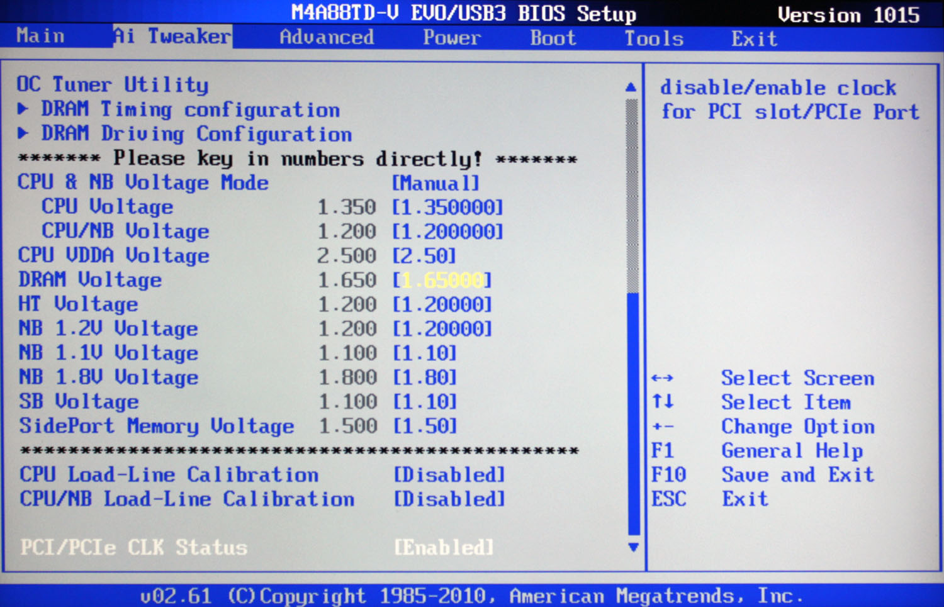Edit CPU Voltage value field [1.350000]
The width and height of the screenshot is (944, 607).
coord(447,208)
